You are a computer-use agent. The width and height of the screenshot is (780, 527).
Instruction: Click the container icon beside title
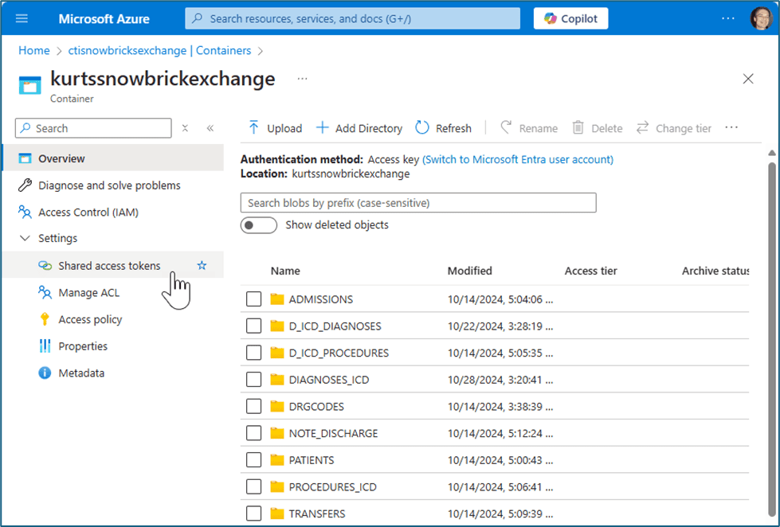click(x=29, y=85)
